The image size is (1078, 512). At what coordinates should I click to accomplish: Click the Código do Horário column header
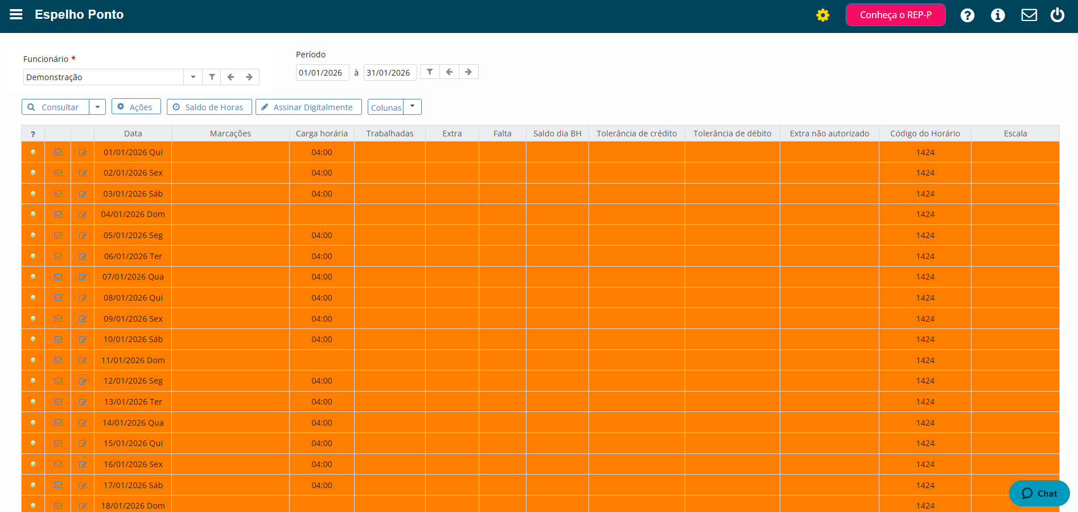point(925,134)
